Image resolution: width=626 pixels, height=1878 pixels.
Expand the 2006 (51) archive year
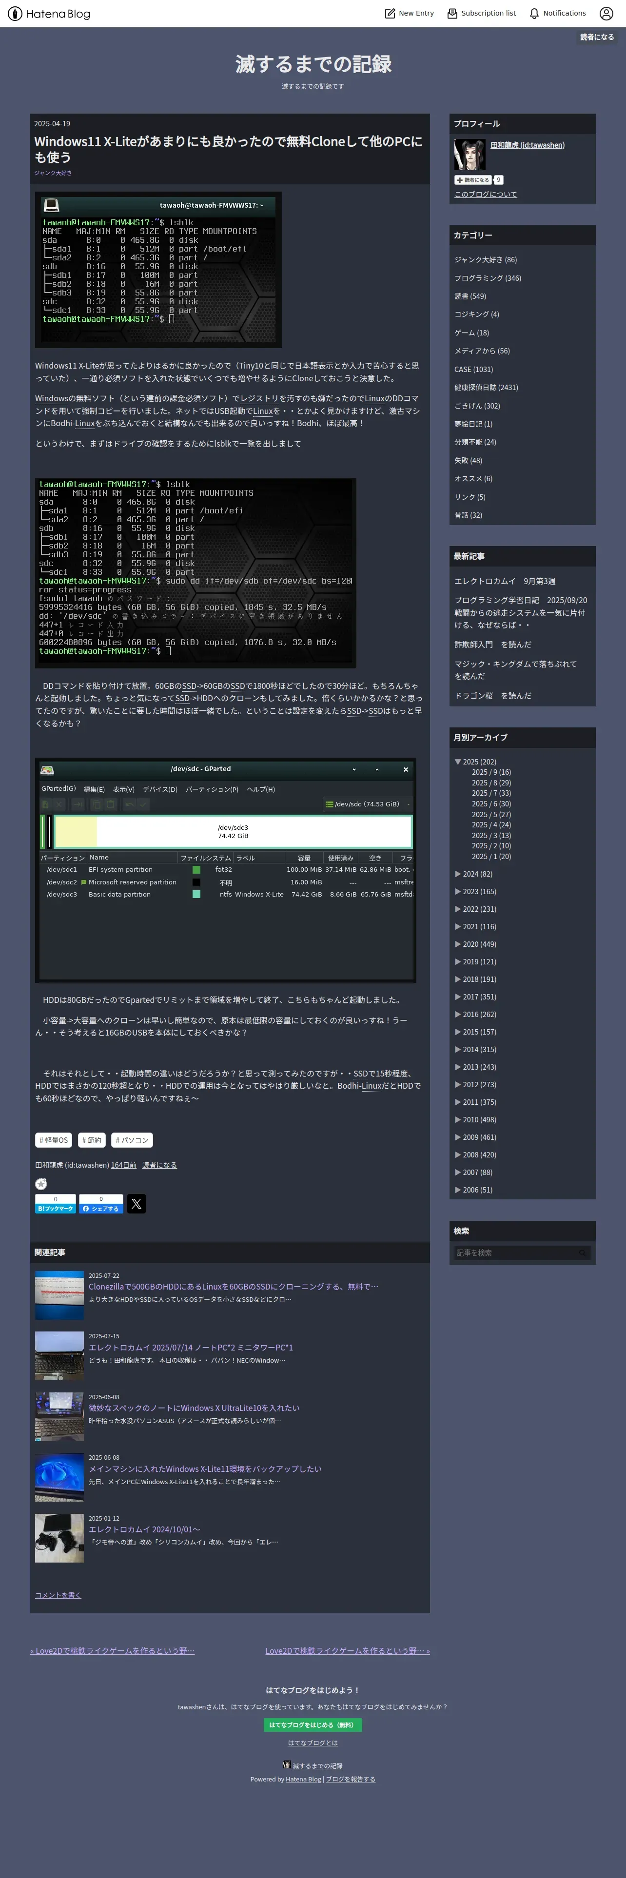point(458,1190)
